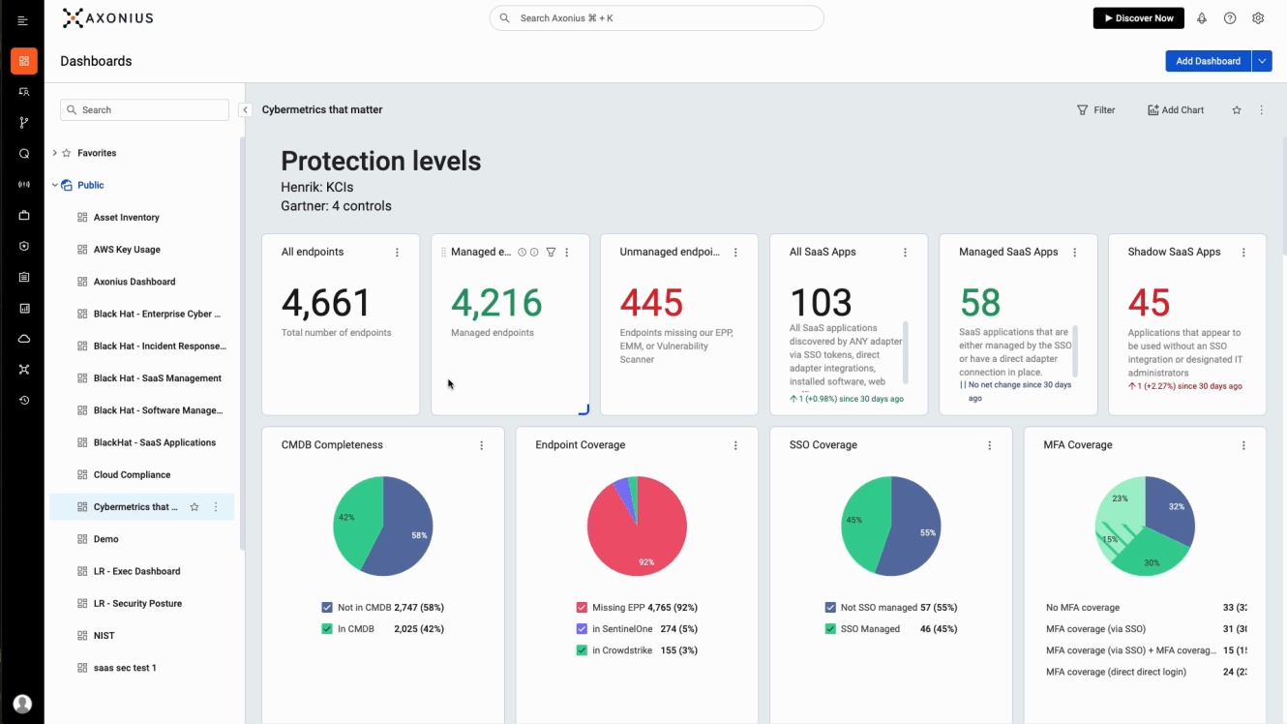Favorite the Cybermetrics dashboard via header star
1287x724 pixels.
1237,110
